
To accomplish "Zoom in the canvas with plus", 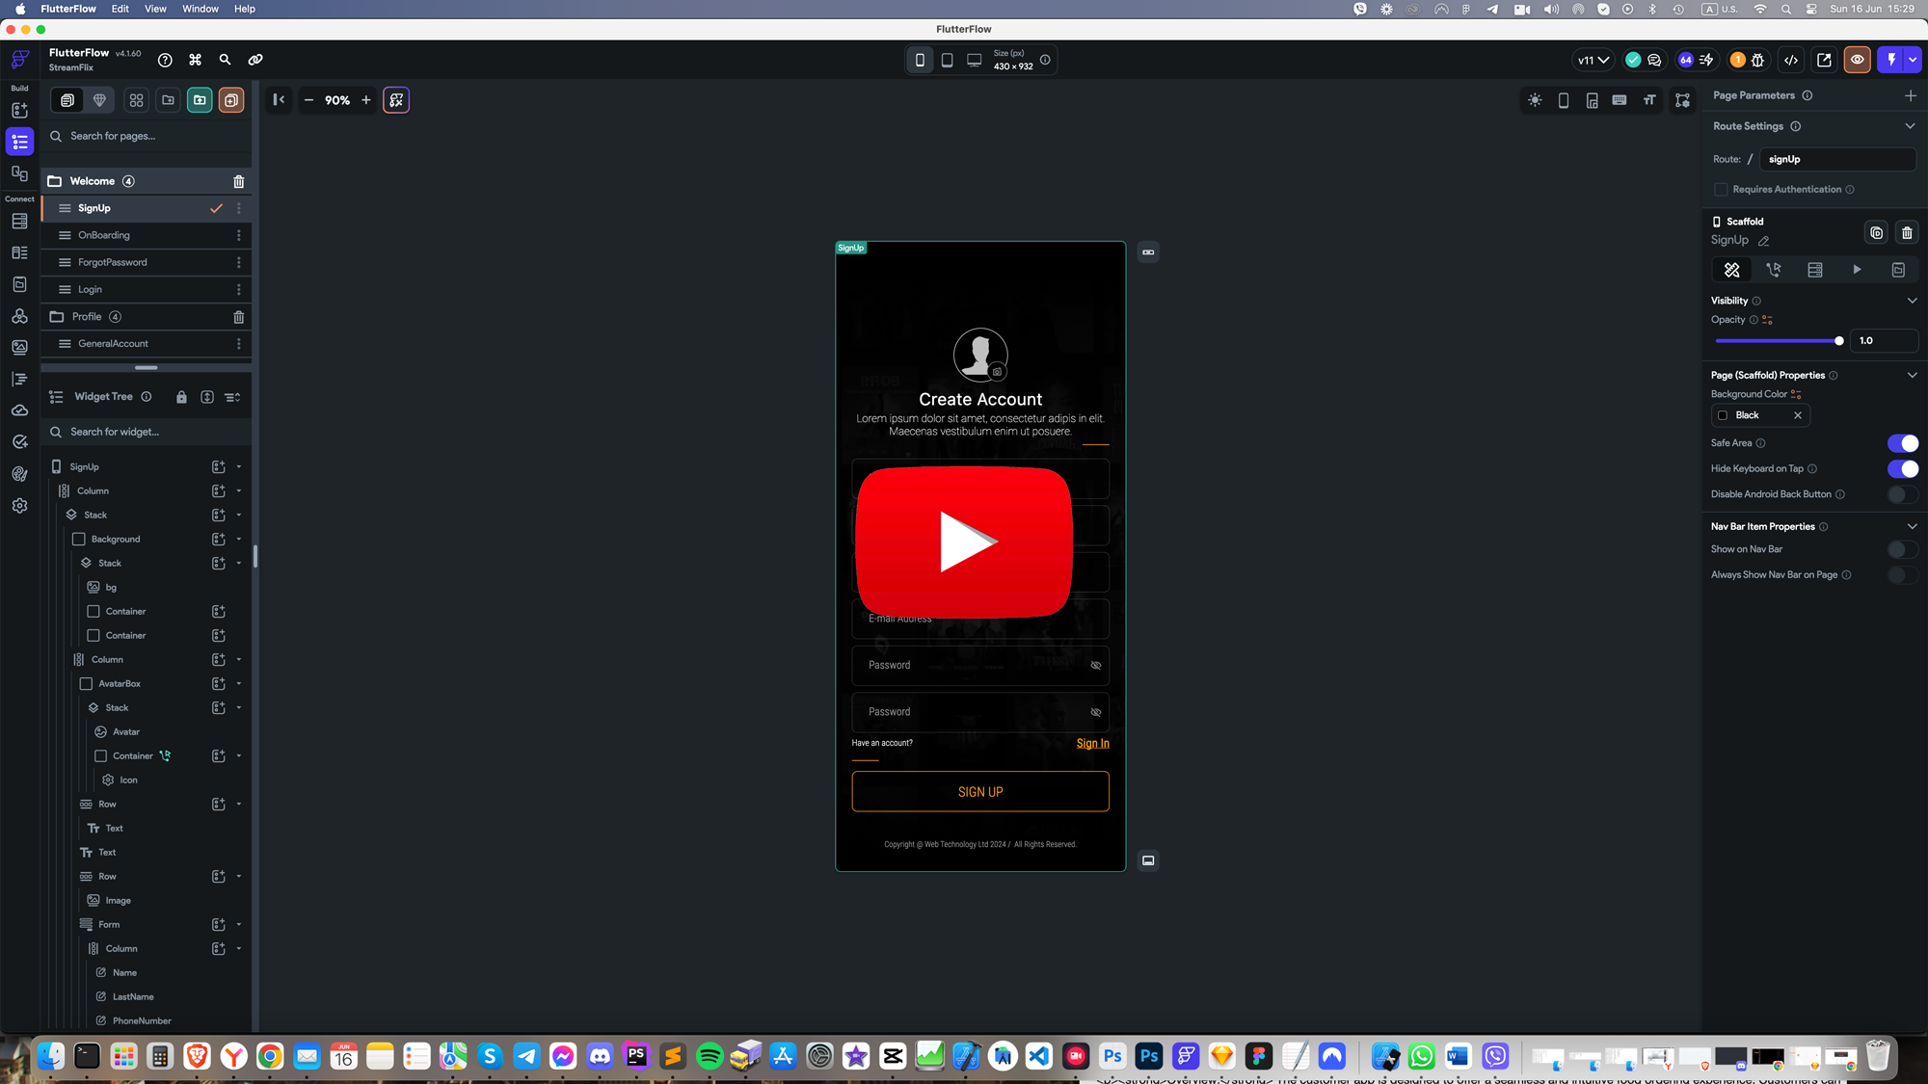I will [x=366, y=100].
